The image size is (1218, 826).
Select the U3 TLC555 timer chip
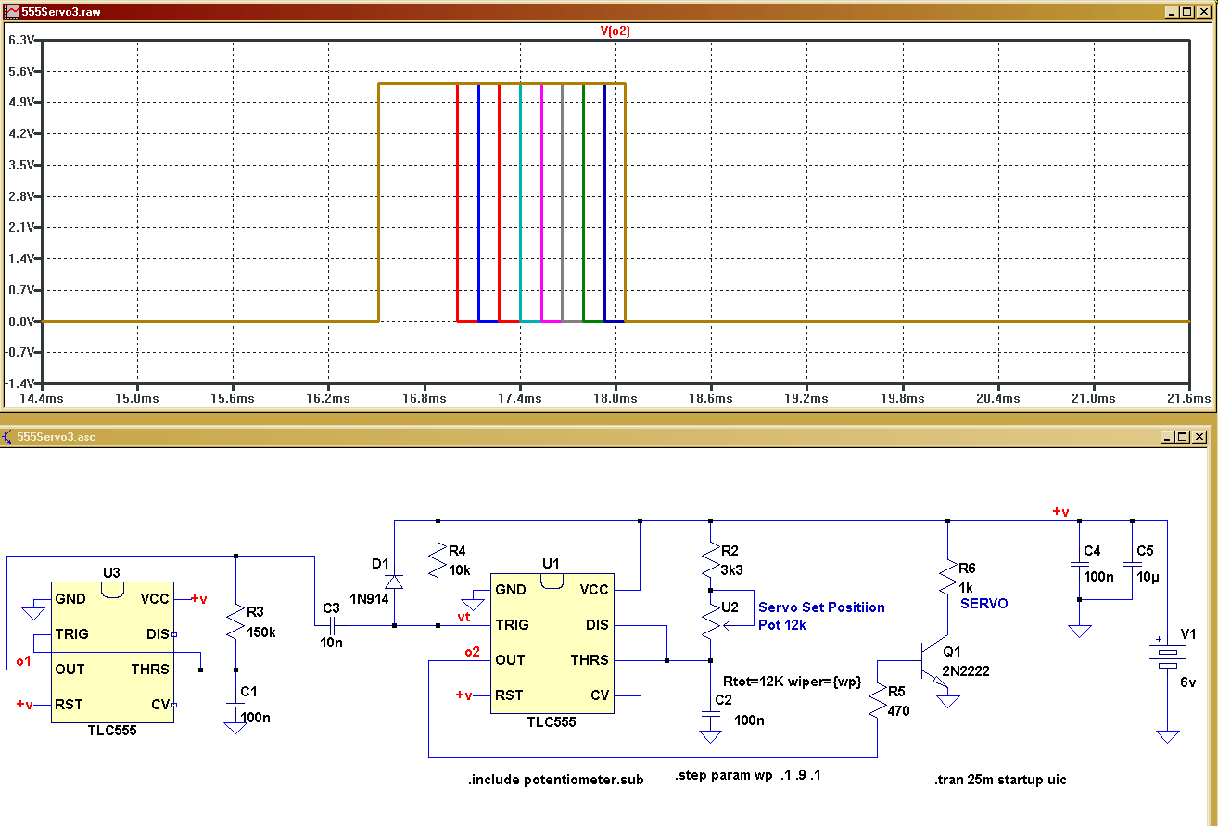point(111,652)
